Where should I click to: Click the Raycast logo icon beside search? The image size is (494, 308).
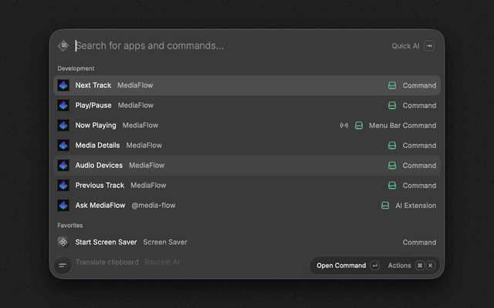(63, 45)
